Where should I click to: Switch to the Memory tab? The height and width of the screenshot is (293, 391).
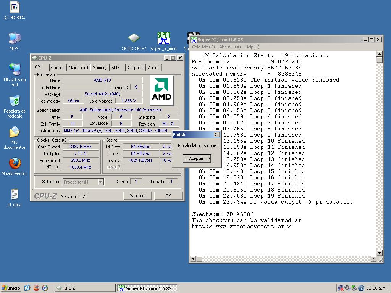[x=100, y=68]
